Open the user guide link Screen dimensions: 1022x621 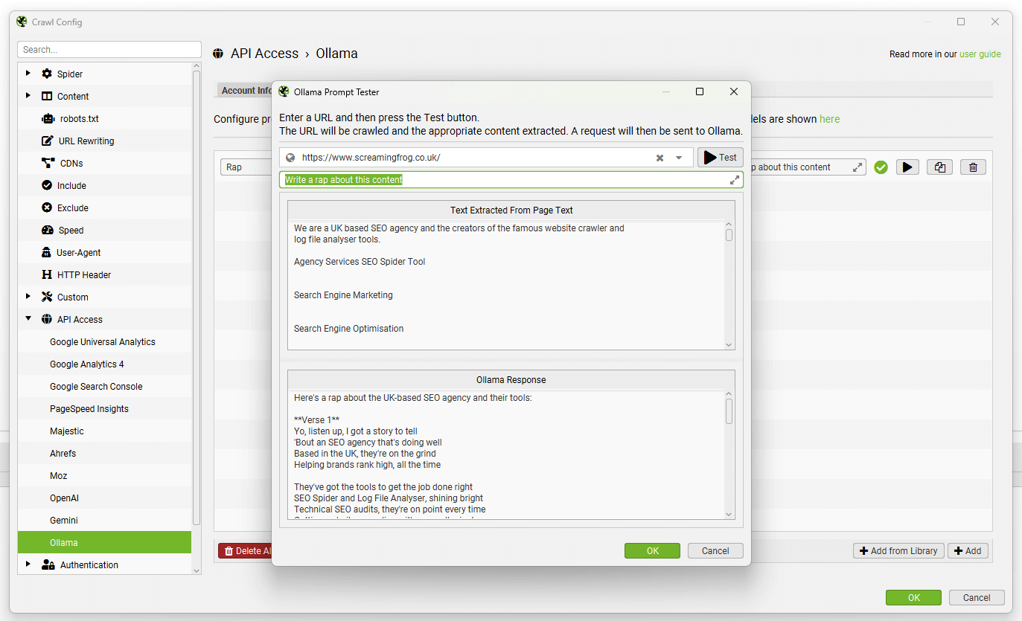pos(980,54)
